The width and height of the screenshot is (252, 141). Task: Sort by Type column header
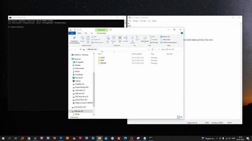coord(152,54)
